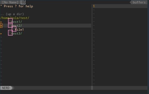
Task: Open file1 in the tree
Action: 19,30
